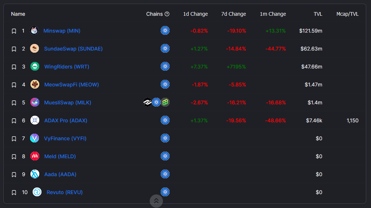Screen dimensions: 371x208
Task: Click the VyFinance protocol logo
Action: point(34,138)
